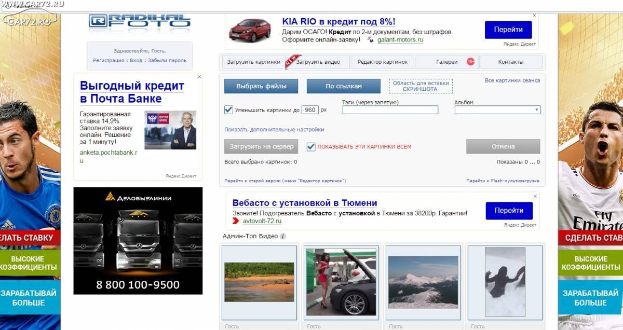Image resolution: width=623 pixels, height=330 pixels.
Task: Toggle ПОКАЗЫВАТЬ ЭТИ КАРТИНКИ ВСЕМ checkbox
Action: click(x=311, y=147)
